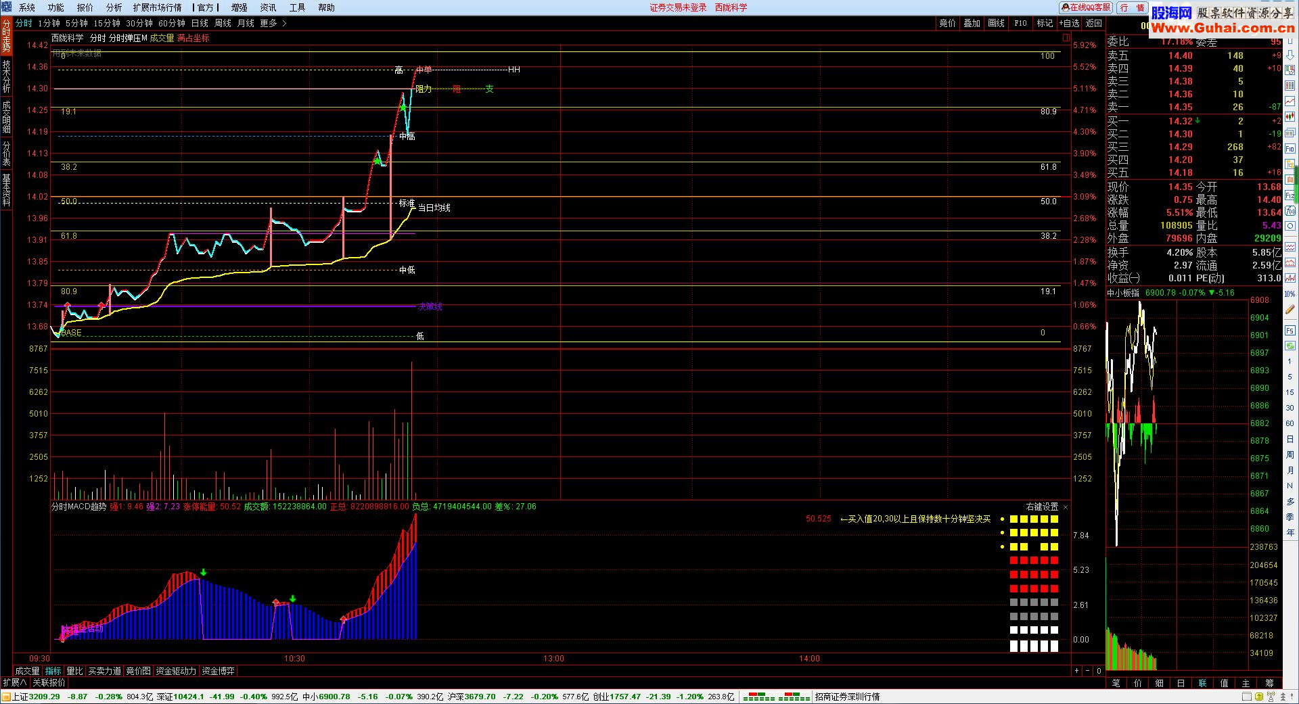This screenshot has height=704, width=1299.
Task: Click the antenna signal icon in status bar
Action: 1271,696
